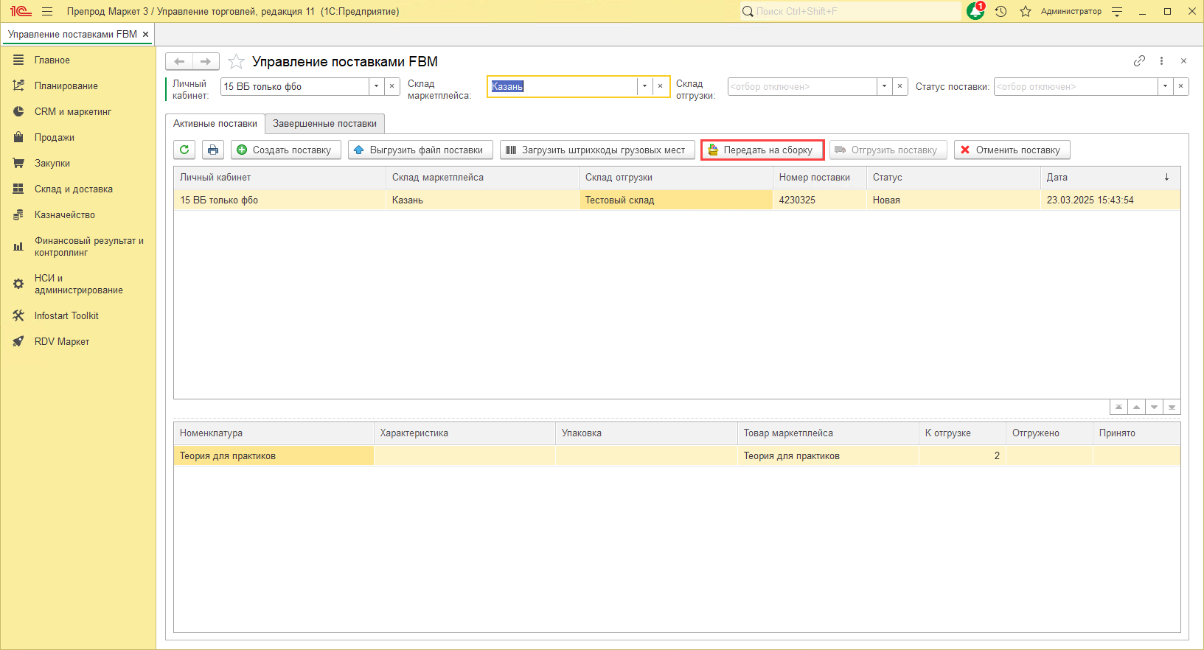Click the print icon button

pyautogui.click(x=212, y=150)
